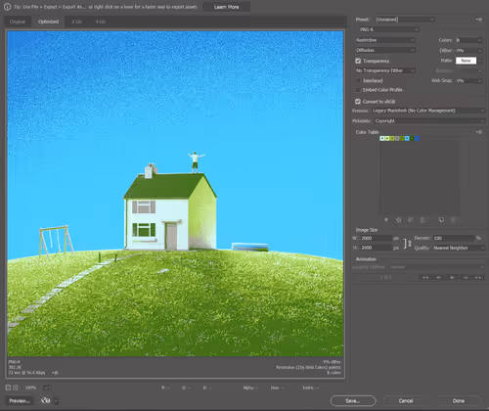
Task: Switch to the Original tab
Action: 18,22
